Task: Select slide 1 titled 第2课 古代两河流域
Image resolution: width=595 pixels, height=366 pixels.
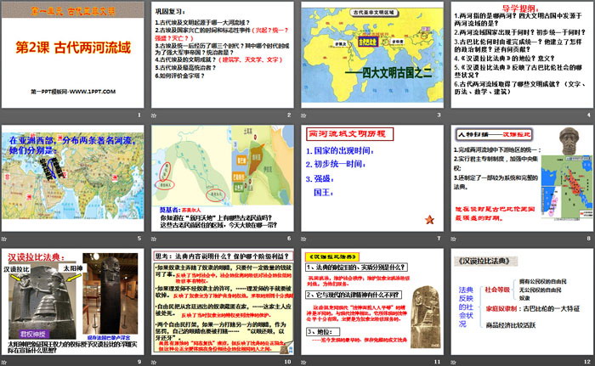Action: 72,54
